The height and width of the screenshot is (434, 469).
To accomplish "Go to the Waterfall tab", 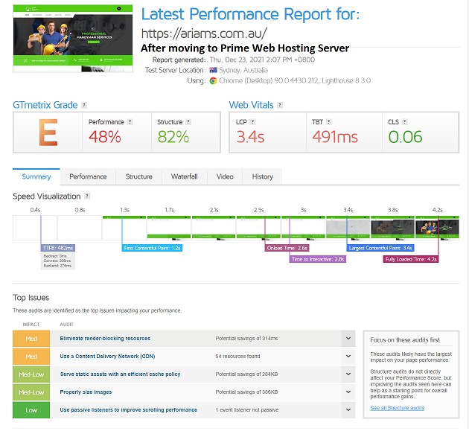I will click(185, 176).
